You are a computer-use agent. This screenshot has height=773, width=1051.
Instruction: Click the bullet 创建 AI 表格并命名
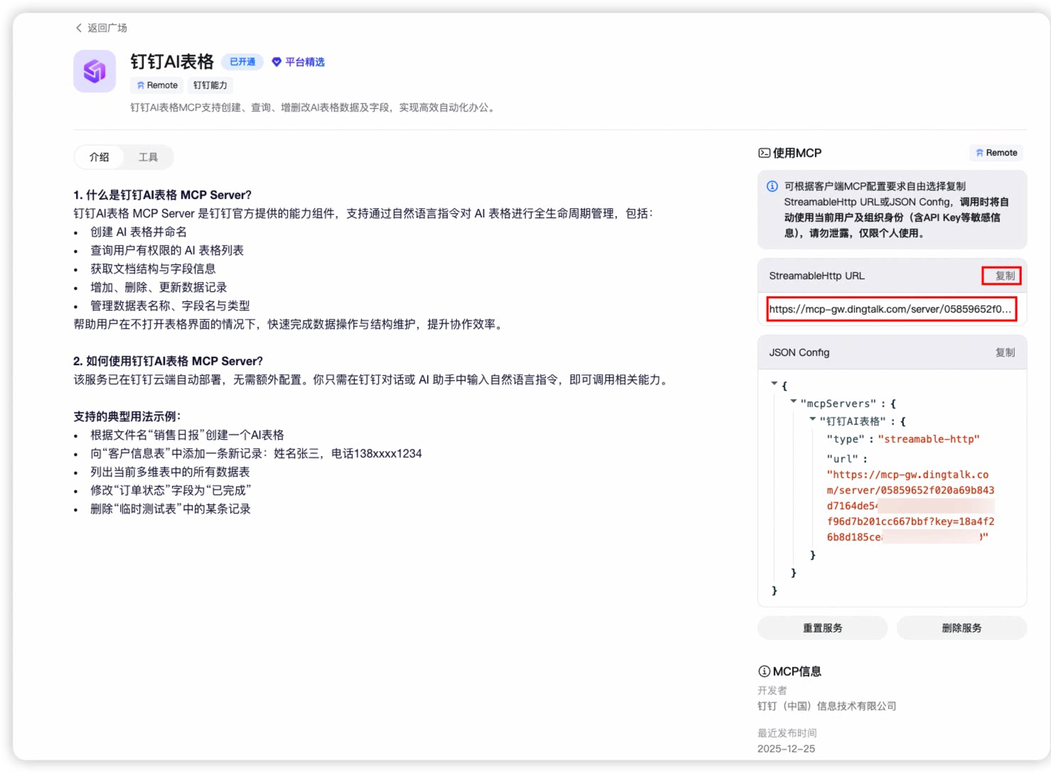click(x=139, y=232)
